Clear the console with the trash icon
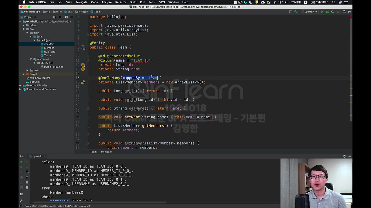This screenshot has height=208, width=371. [x=27, y=187]
